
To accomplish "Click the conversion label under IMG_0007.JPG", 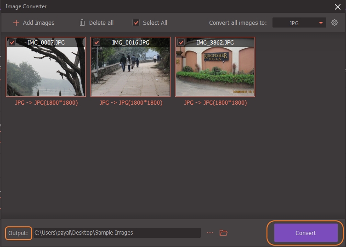I will pos(46,103).
